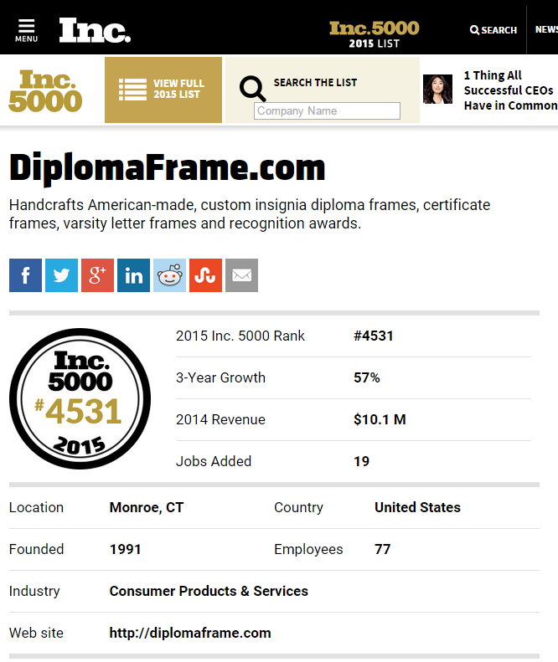558x662 pixels.
Task: Visit the http://diplomaframe.com web site link
Action: click(x=190, y=633)
